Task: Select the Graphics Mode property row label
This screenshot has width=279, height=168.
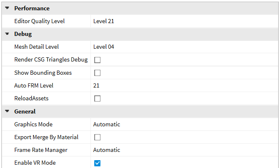Action: coord(33,124)
